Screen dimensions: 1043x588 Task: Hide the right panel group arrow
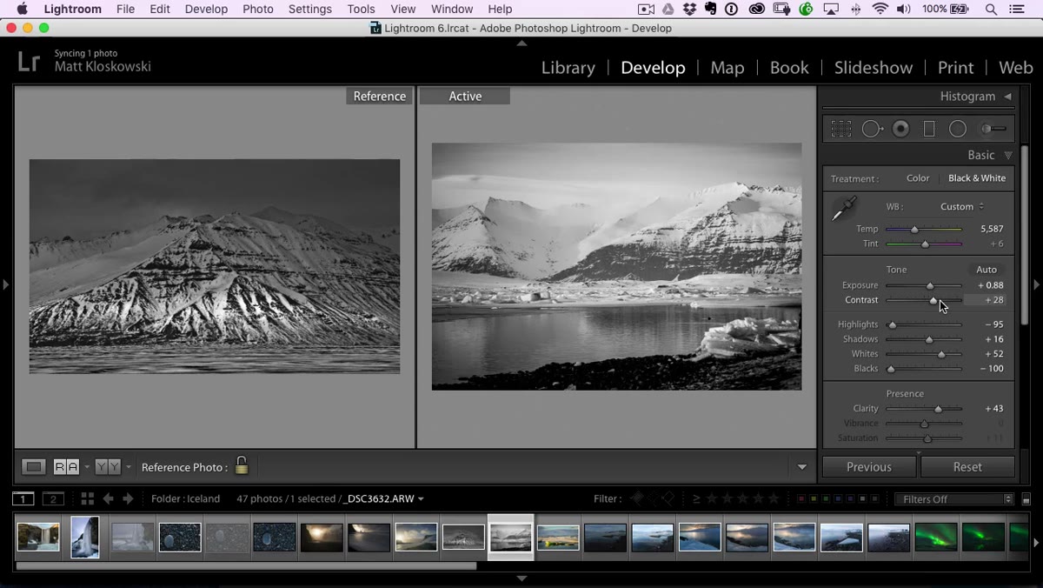coord(1036,284)
